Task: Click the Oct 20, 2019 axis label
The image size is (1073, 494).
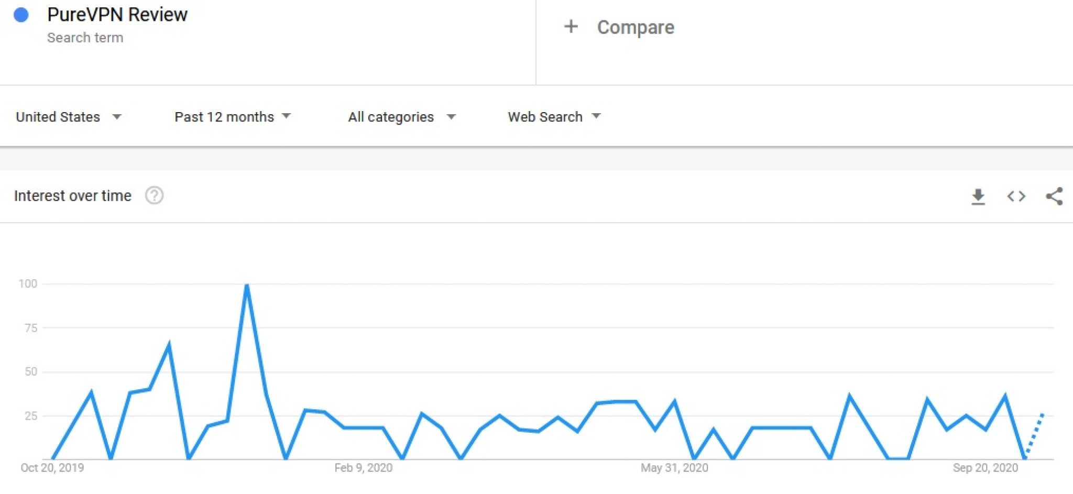Action: tap(52, 467)
